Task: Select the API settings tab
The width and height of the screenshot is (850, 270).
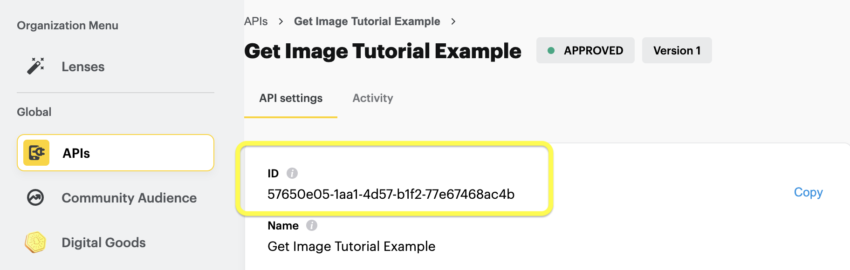Action: pos(291,98)
